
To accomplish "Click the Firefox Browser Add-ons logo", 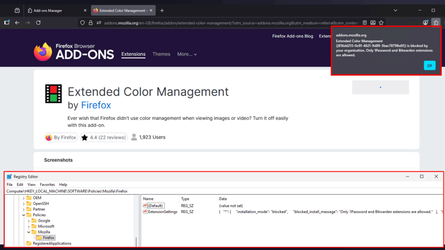I will 74,51.
